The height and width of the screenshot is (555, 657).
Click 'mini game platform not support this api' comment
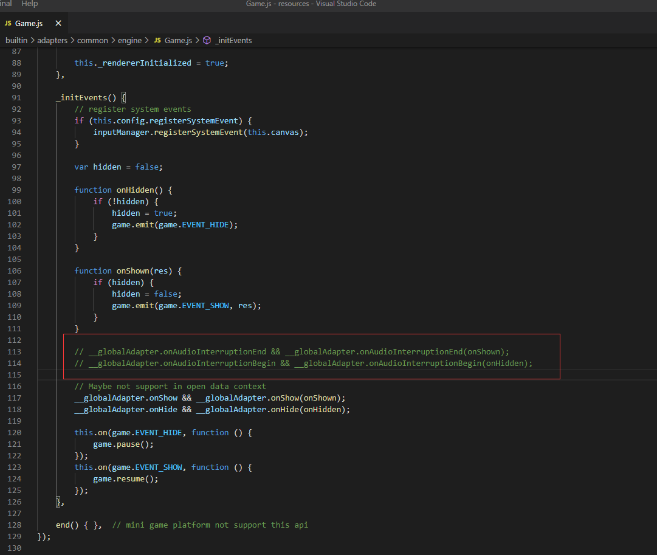click(x=210, y=525)
